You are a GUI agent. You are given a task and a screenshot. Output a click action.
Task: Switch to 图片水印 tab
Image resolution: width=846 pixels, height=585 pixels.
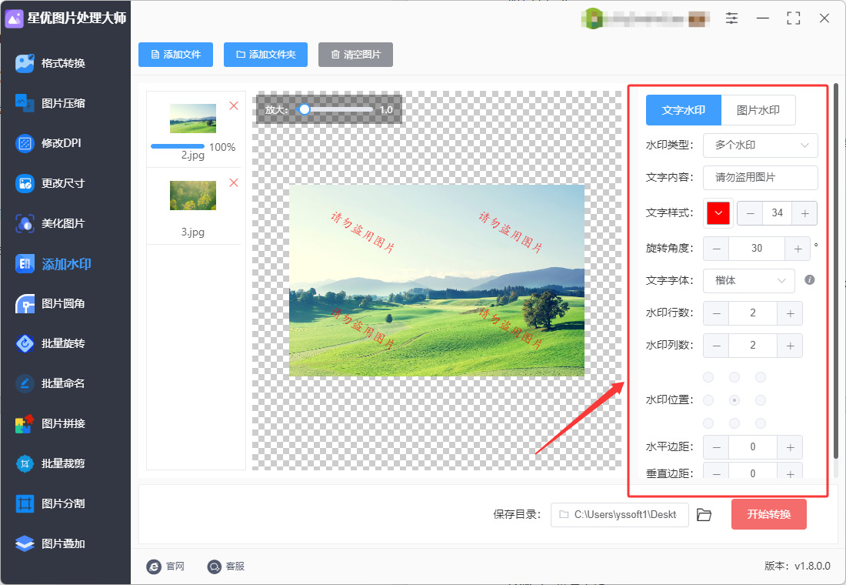point(758,110)
